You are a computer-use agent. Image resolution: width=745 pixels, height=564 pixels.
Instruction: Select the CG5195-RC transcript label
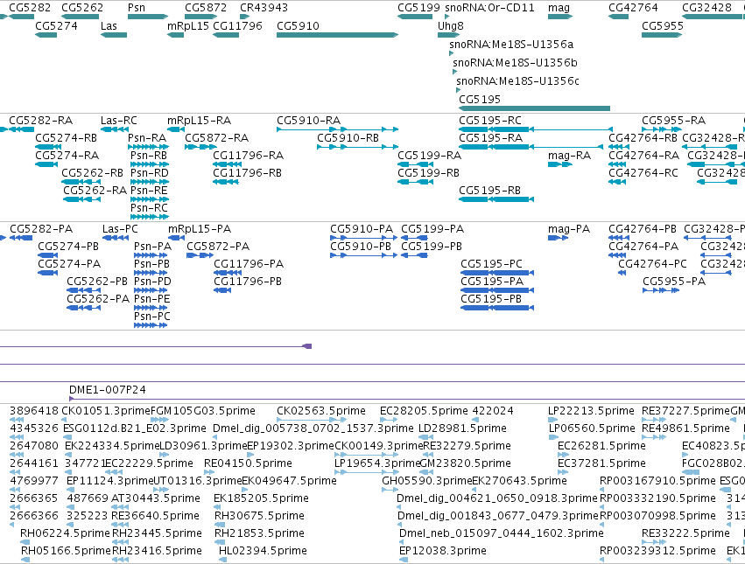490,121
